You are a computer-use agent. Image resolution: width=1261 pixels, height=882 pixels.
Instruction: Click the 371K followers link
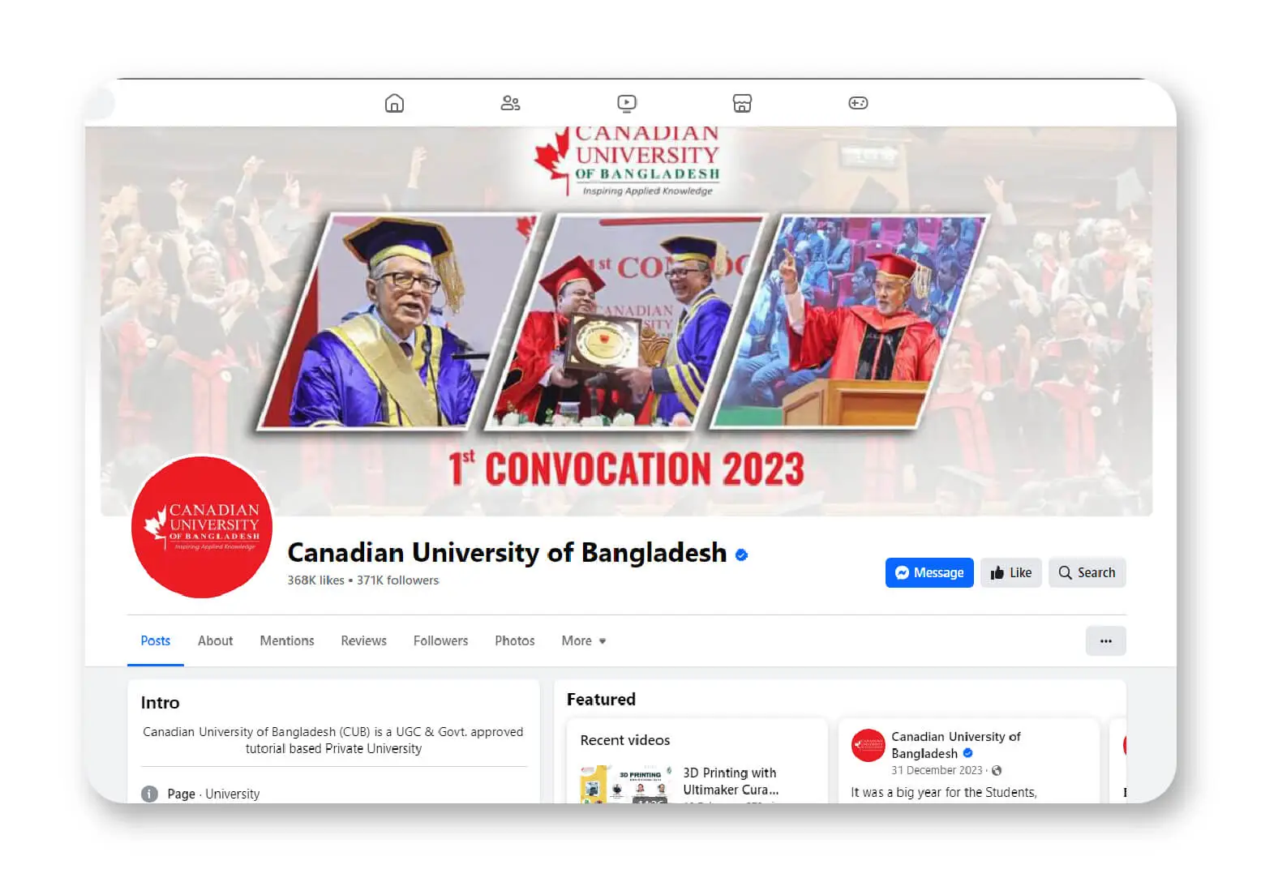(397, 580)
